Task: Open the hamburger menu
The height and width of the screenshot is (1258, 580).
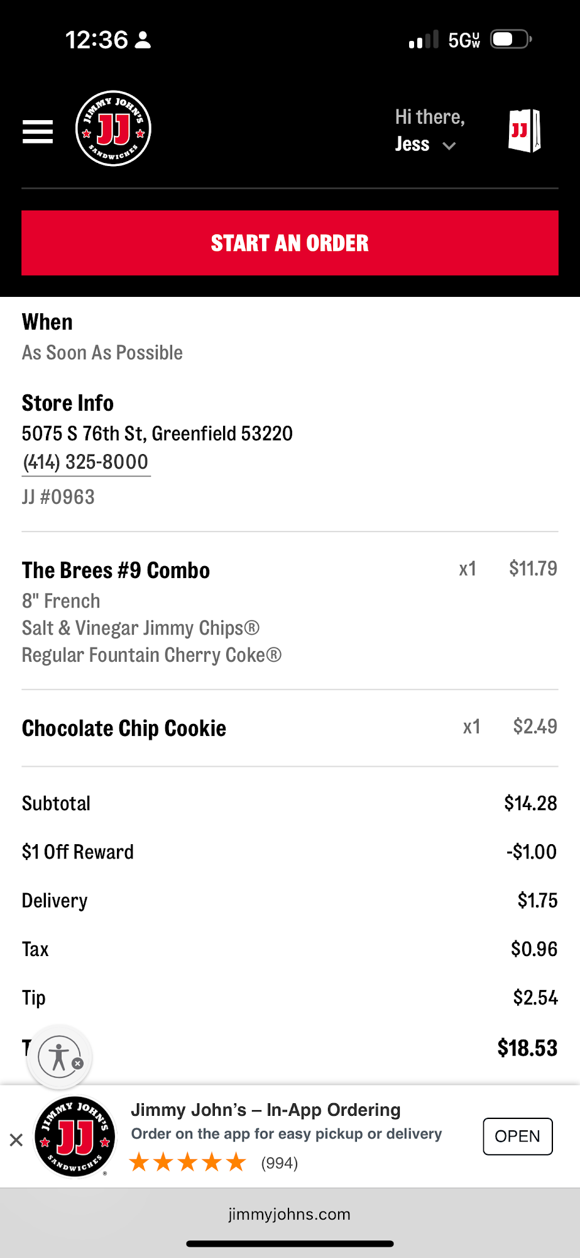Action: coord(38,131)
